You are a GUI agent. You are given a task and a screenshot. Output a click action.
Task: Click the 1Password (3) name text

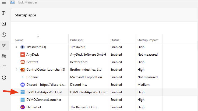point(36,47)
